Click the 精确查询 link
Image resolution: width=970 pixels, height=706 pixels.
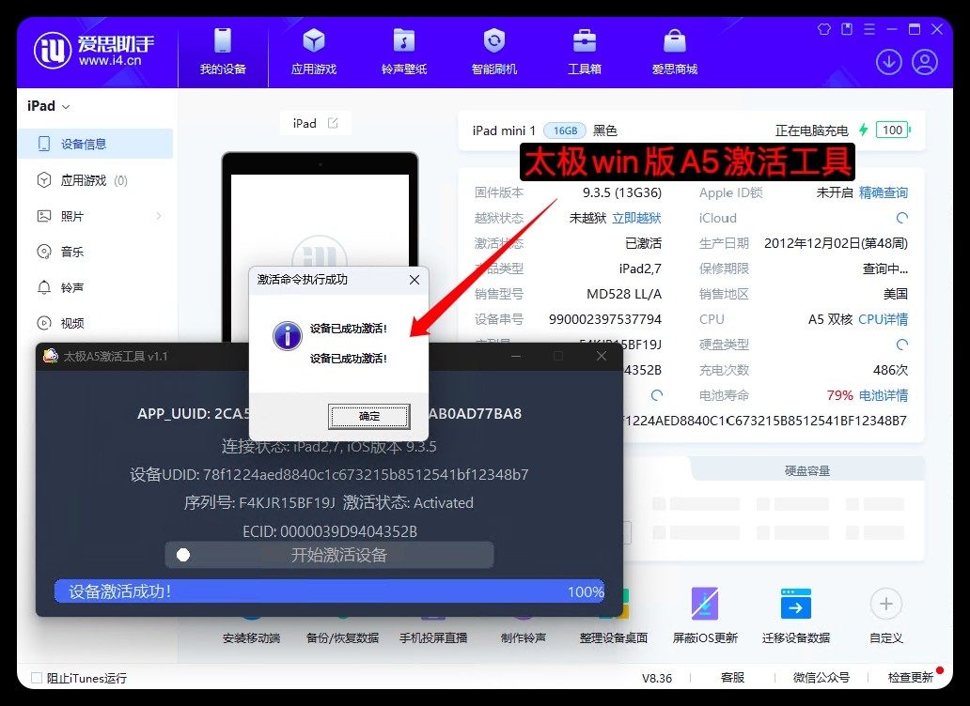point(883,192)
